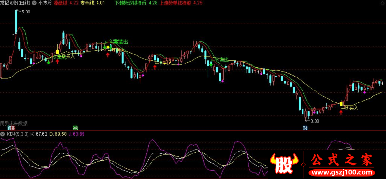Click the red up arrow below the 3.38 low's B买入 signal
Image resolution: width=386 pixels, height=179 pixels.
341,113
